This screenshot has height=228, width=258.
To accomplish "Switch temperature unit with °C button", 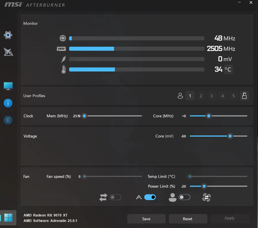I will coord(228,69).
